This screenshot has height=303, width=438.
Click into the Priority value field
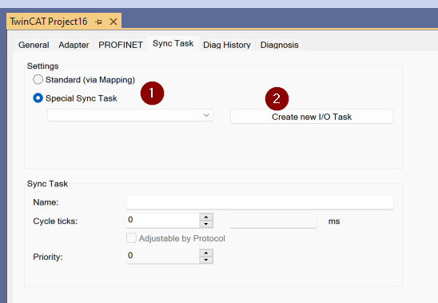coord(163,257)
